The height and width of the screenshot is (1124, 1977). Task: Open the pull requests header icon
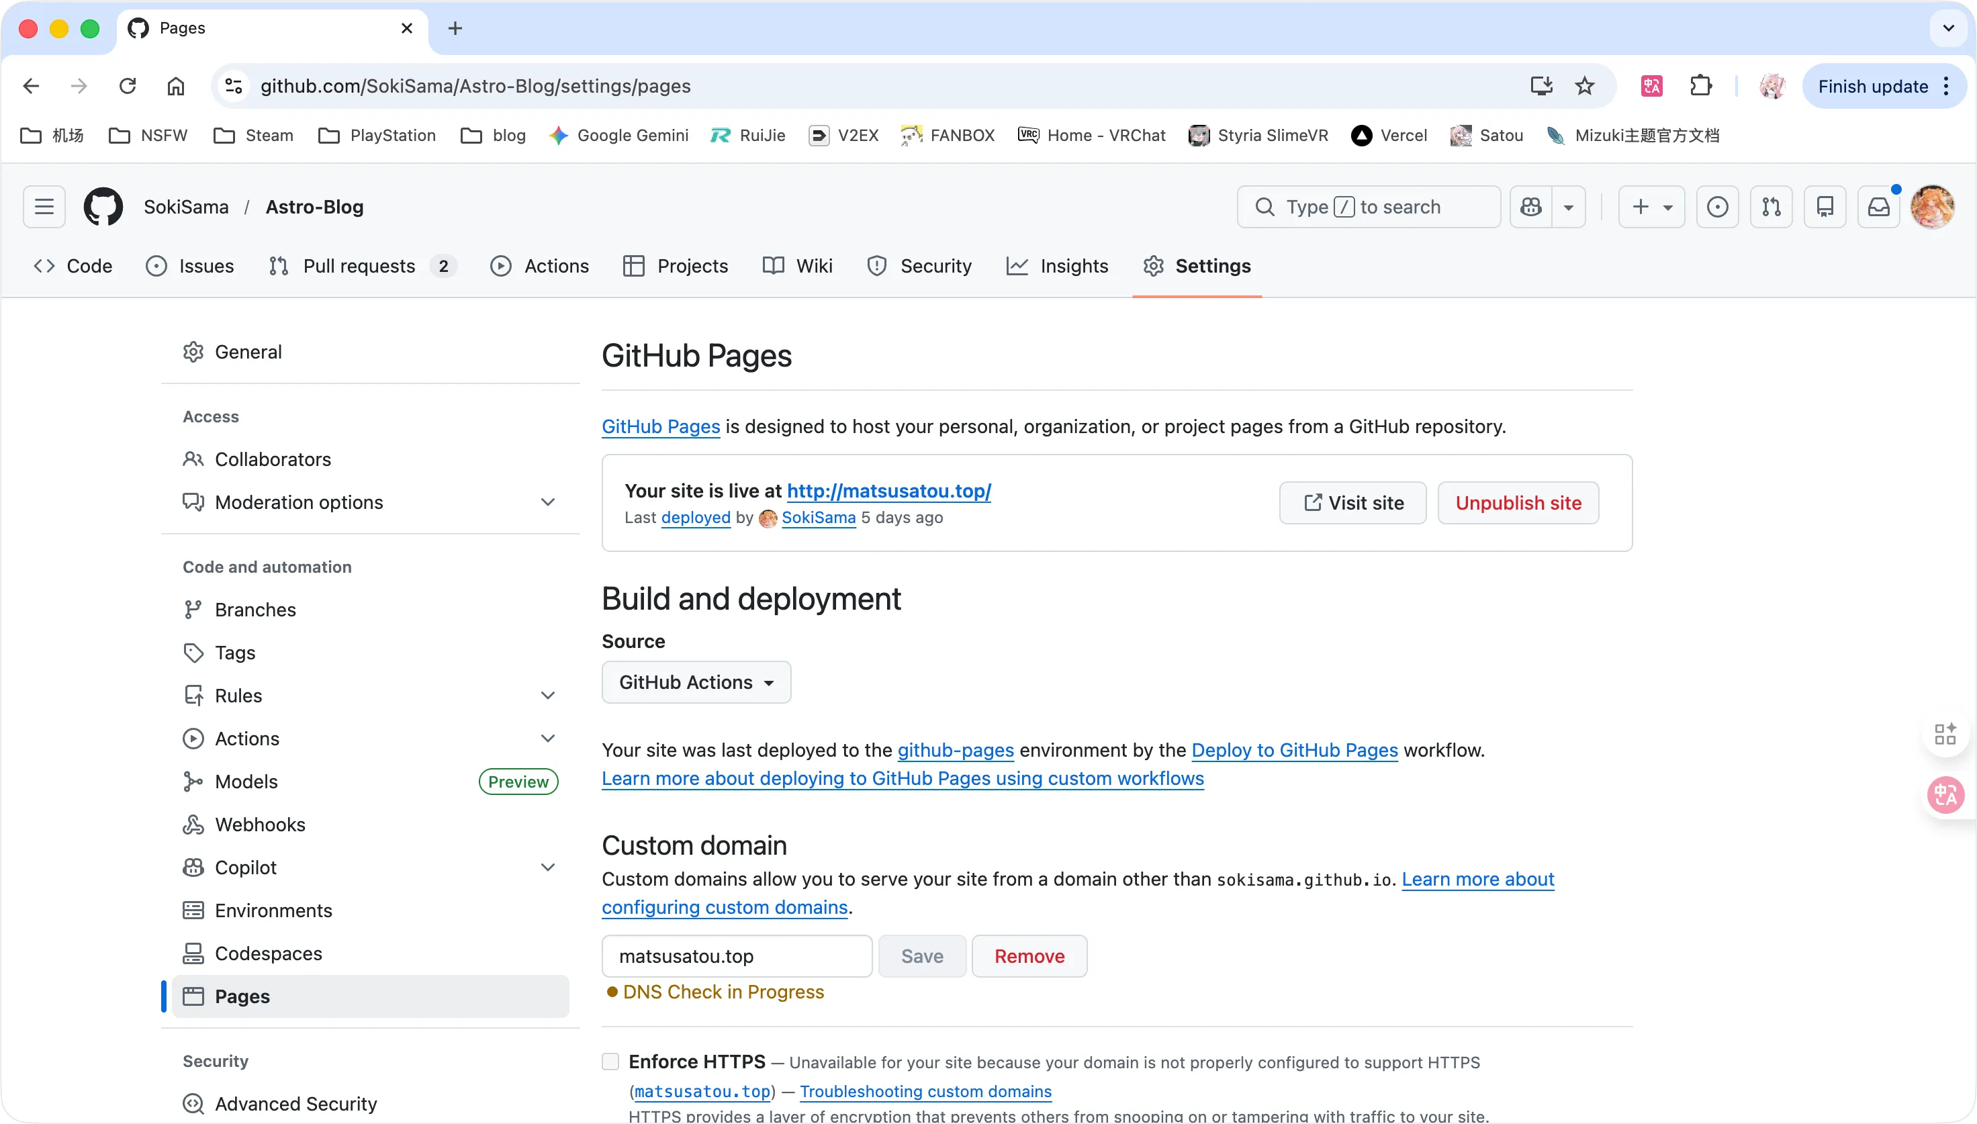[x=1772, y=207]
